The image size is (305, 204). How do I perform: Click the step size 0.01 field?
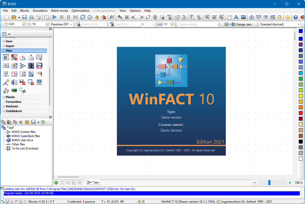pos(15,24)
